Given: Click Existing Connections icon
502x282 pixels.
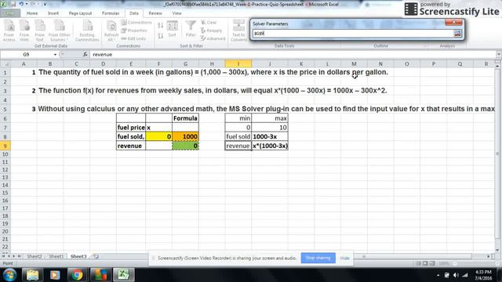Looking at the screenshot, I should 87,31.
